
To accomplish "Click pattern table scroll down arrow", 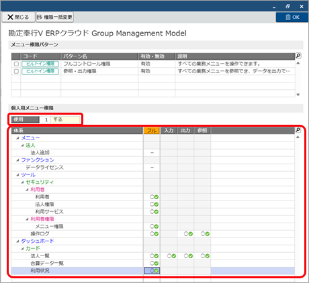I will pyautogui.click(x=298, y=95).
